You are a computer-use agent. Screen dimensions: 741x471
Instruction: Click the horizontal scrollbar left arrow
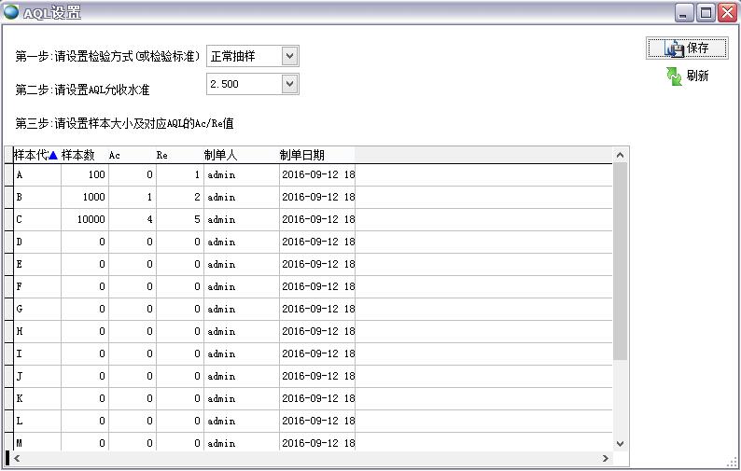(17, 459)
